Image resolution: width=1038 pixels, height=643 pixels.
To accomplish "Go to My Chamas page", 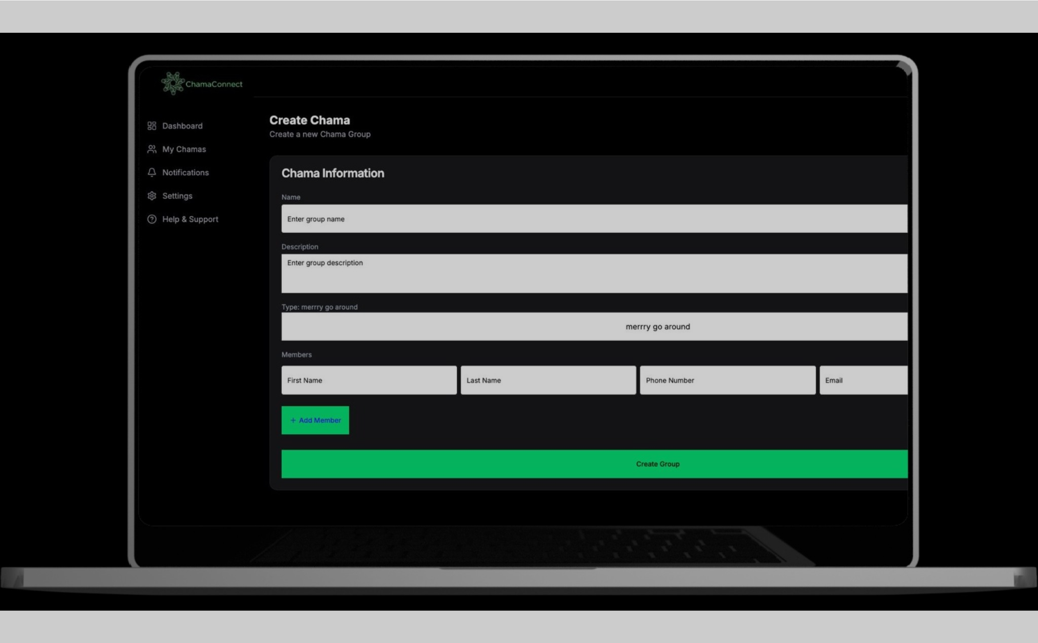I will pos(184,149).
